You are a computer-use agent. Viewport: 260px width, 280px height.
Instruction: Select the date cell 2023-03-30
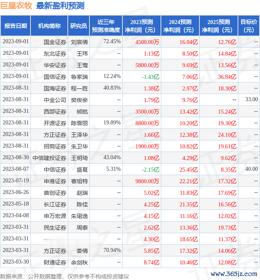click(x=16, y=262)
